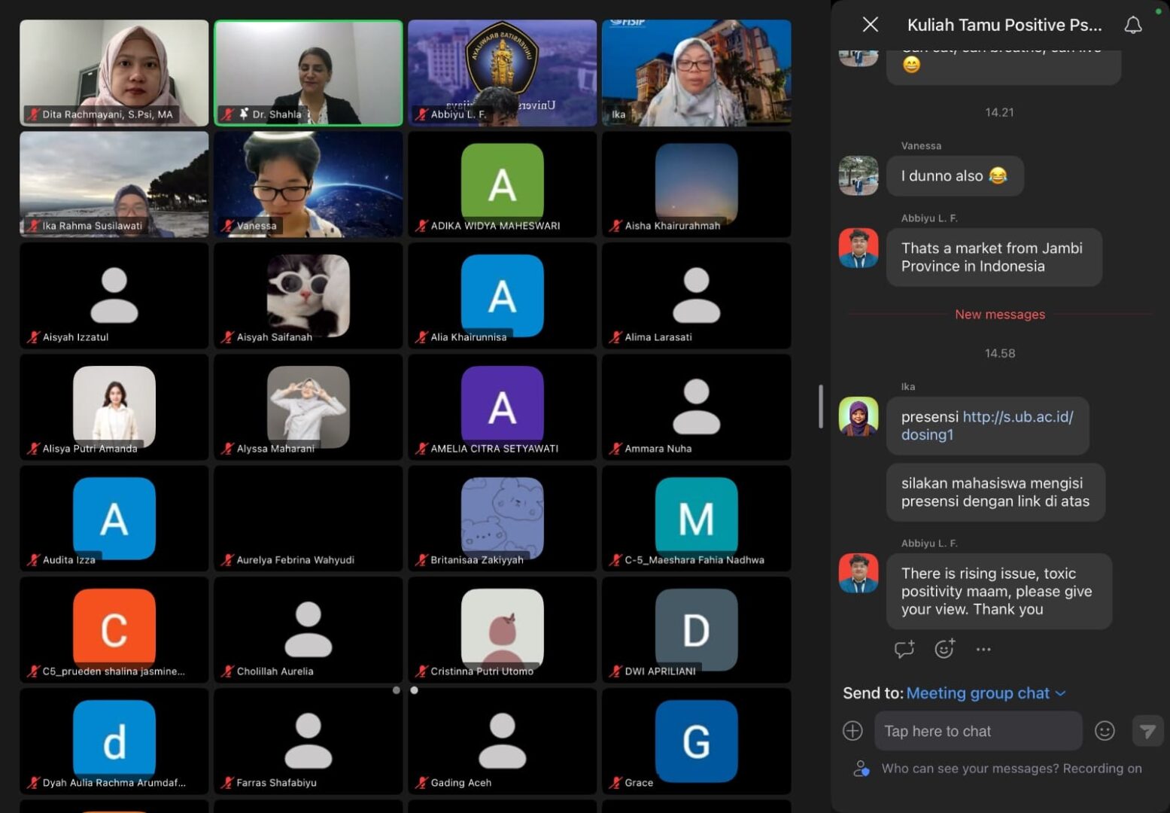Click Ika's avatar beside presensi message
The width and height of the screenshot is (1170, 813).
pyautogui.click(x=859, y=416)
